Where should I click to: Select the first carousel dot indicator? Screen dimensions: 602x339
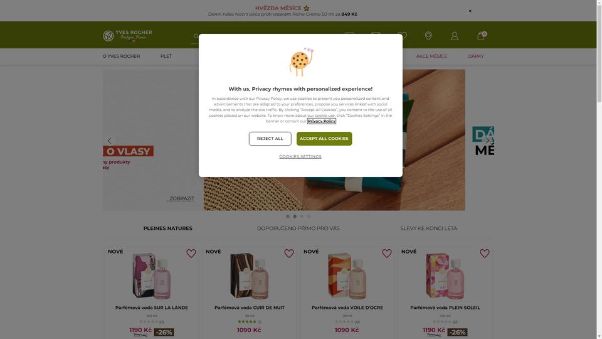click(288, 217)
